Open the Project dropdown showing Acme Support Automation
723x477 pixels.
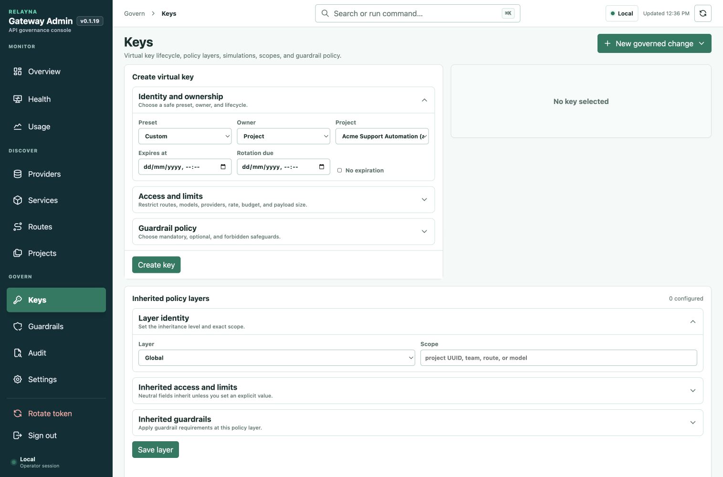[382, 136]
